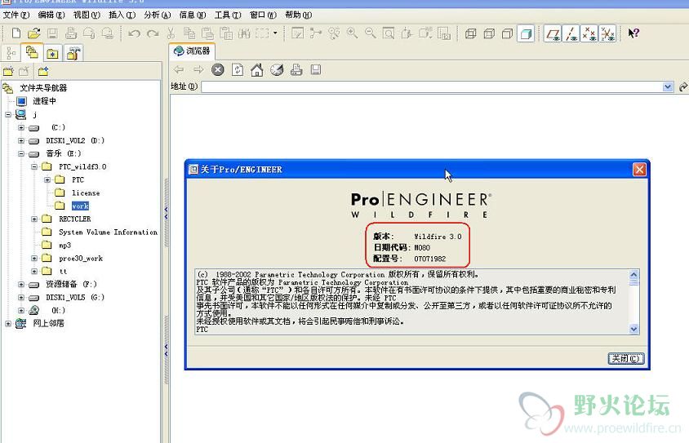
Task: Open the 分析 menu
Action: (x=157, y=15)
